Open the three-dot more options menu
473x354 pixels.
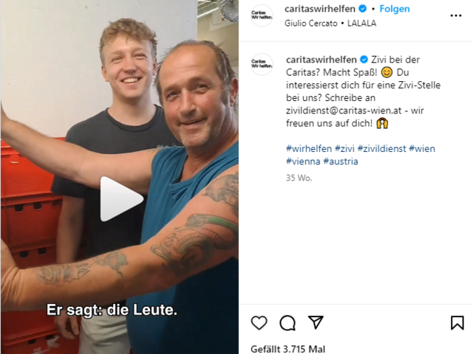point(456,15)
